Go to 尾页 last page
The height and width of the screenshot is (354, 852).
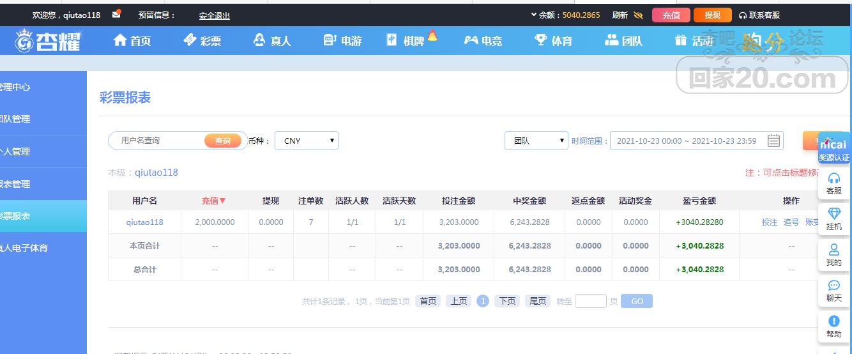pyautogui.click(x=538, y=301)
